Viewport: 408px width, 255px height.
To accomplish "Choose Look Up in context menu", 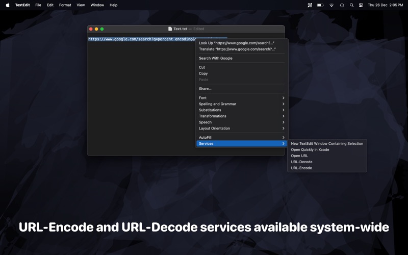I will [x=241, y=43].
